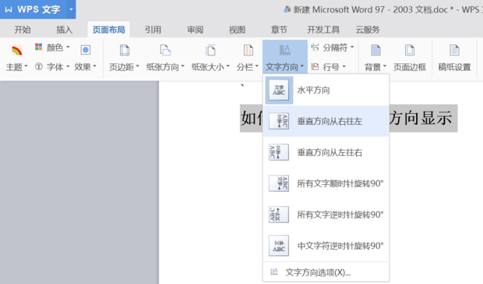Expand the 分隔符 dropdown arrow
This screenshot has height=284, width=483.
tap(352, 47)
